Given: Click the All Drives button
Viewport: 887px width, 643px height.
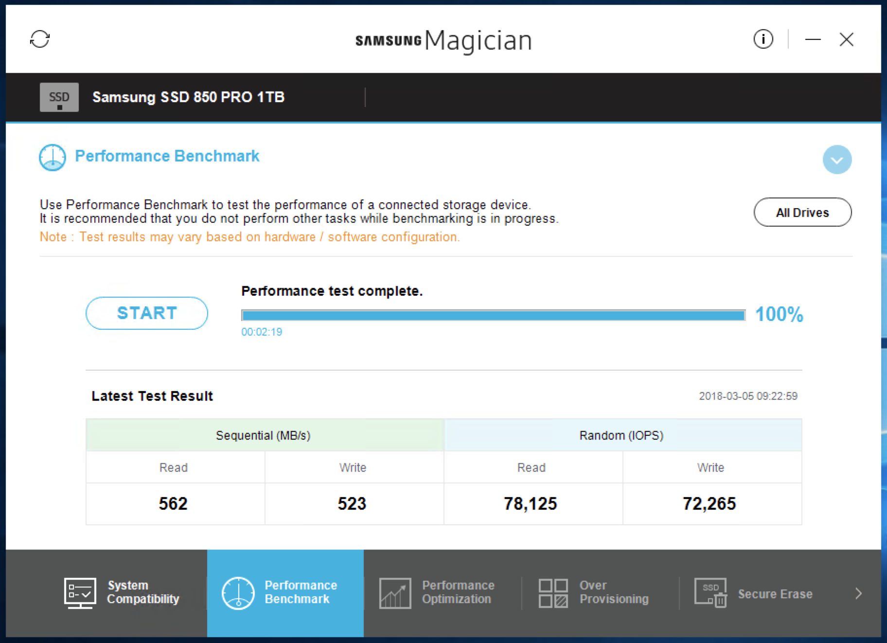Looking at the screenshot, I should (802, 213).
